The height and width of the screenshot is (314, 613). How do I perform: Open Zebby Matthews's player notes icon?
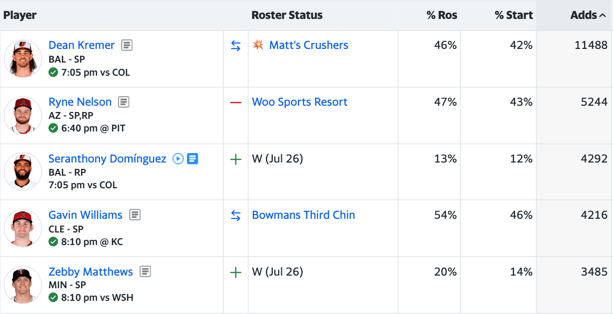[145, 272]
